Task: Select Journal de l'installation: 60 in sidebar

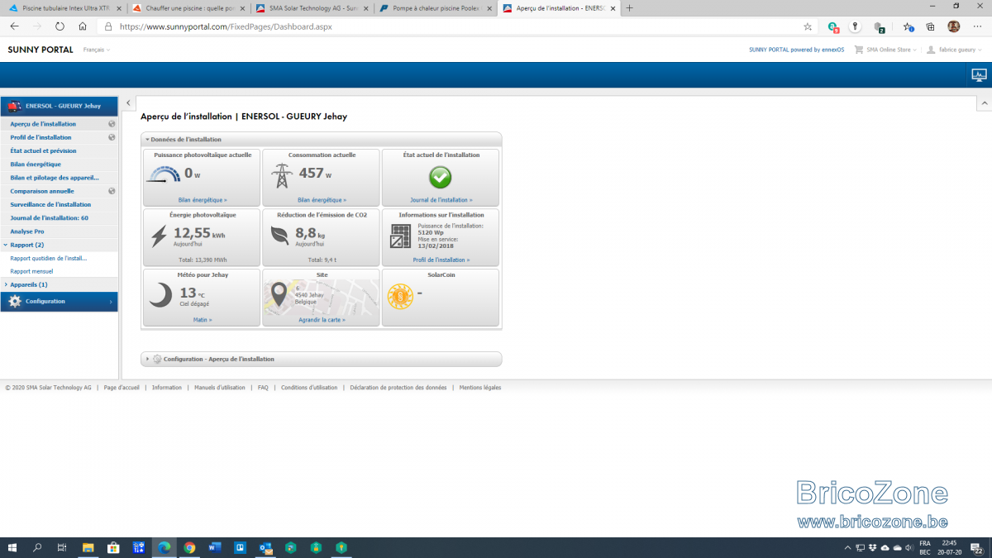Action: click(x=49, y=217)
